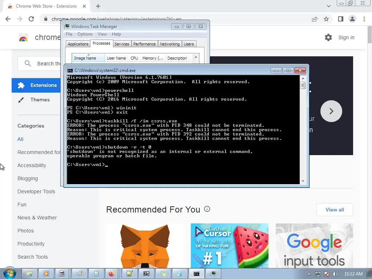Advance banner carousel with next arrow
Screen dimensions: 372x279
point(331,111)
